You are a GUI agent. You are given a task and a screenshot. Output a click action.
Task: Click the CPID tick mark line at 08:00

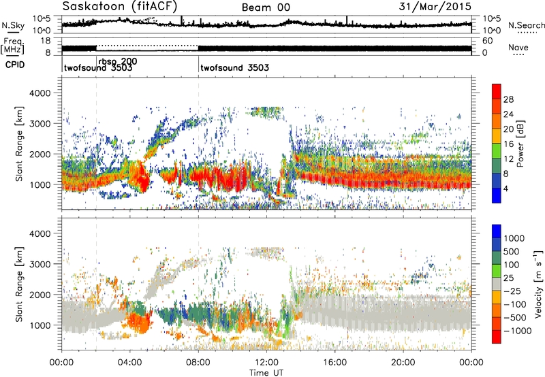point(198,65)
